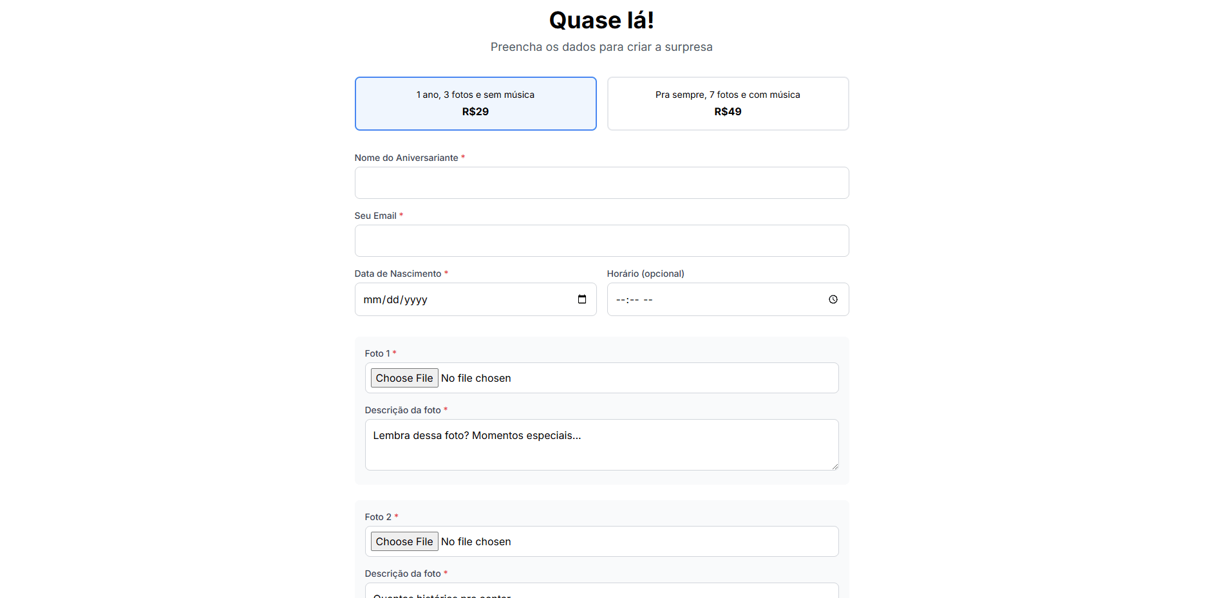Open the calendar picker icon for birth date
Viewport: 1208px width, 598px height.
click(581, 299)
